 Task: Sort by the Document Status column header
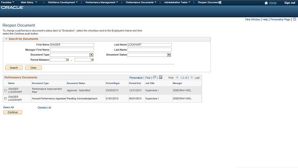[x=76, y=83]
